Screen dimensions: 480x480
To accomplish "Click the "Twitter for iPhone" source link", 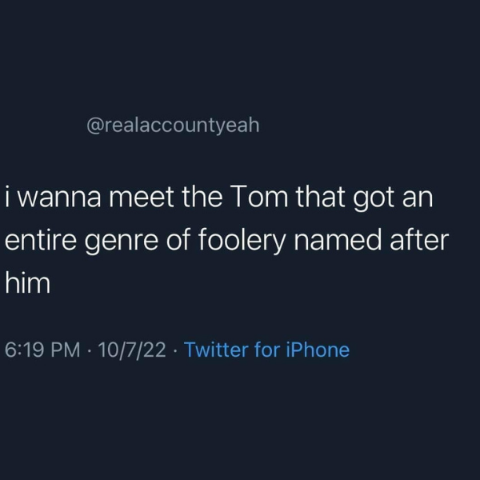I will coord(266,350).
